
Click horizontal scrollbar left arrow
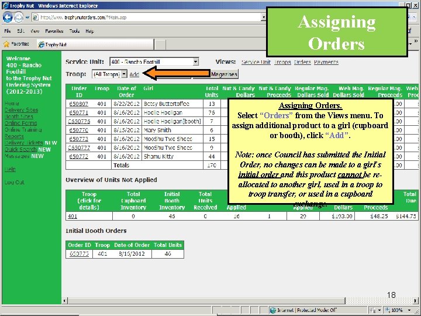point(64,301)
